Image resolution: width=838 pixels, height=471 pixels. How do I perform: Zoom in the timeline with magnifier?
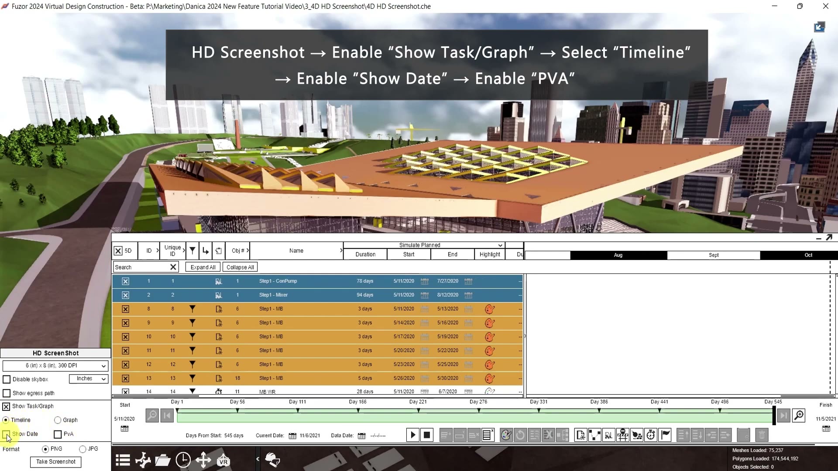[x=799, y=416]
